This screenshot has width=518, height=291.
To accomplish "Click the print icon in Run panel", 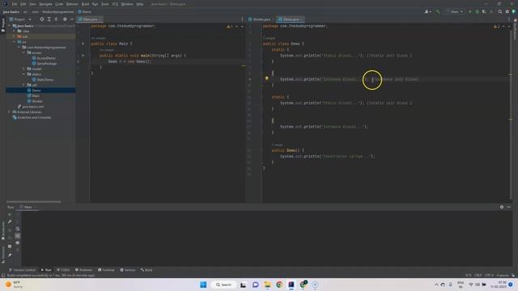I will pos(18,242).
